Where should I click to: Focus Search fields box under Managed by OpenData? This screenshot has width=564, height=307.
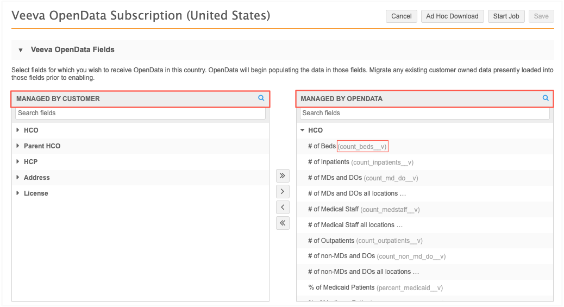(425, 113)
